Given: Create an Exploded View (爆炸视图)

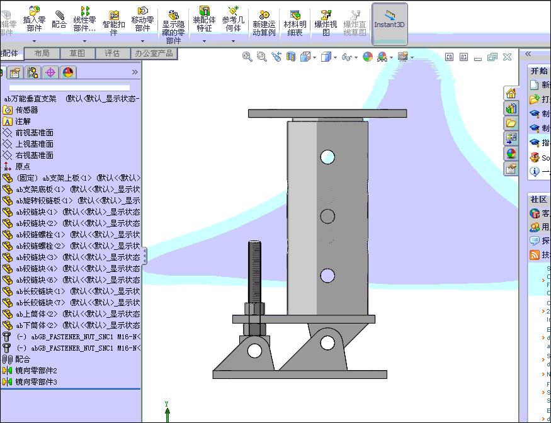Looking at the screenshot, I should pos(326,23).
